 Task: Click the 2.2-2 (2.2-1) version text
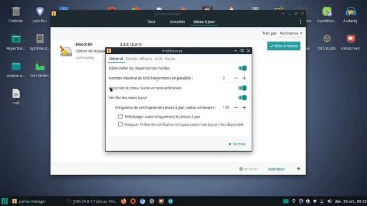click(x=131, y=44)
